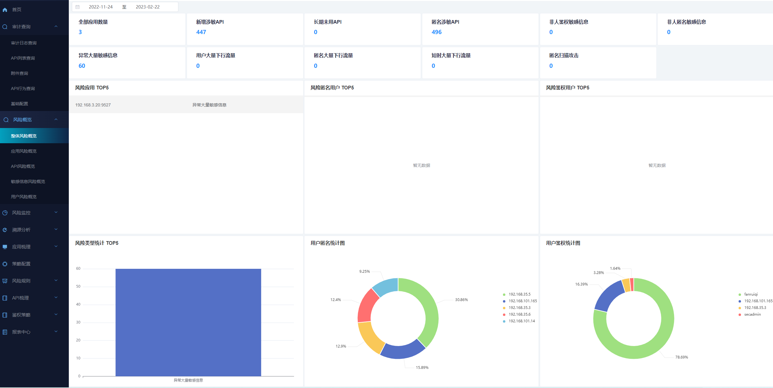Viewport: 773px width, 388px height.
Task: Toggle legend 192.168.35.6 in 用户匿名统计图
Action: [517, 314]
